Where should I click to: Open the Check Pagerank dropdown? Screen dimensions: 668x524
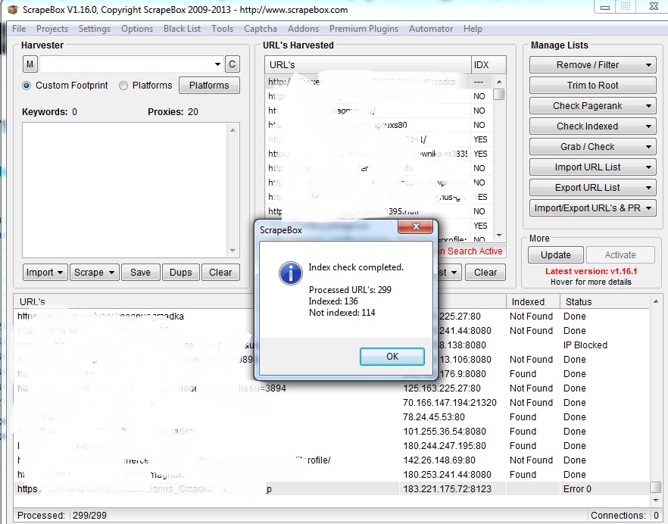(x=592, y=106)
